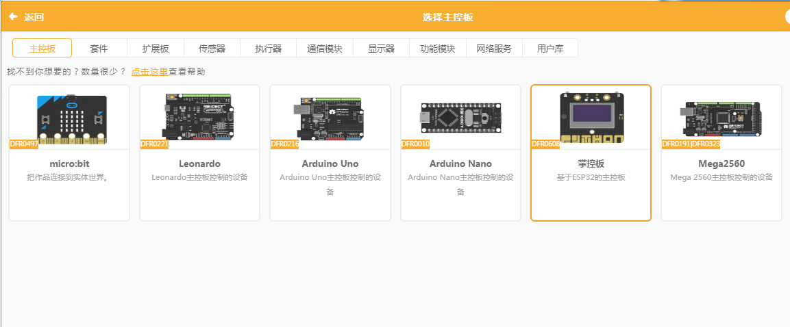Click the 掌控板 title text
The height and width of the screenshot is (327, 790).
pos(591,163)
